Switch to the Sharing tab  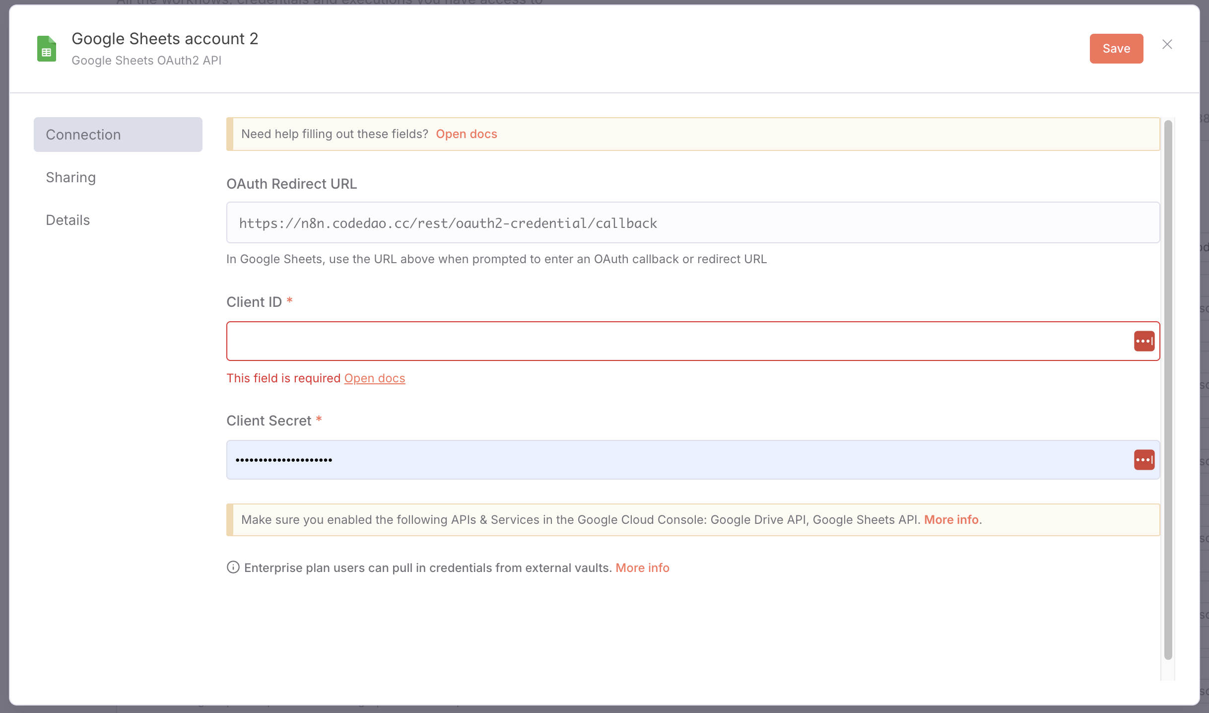pos(71,177)
